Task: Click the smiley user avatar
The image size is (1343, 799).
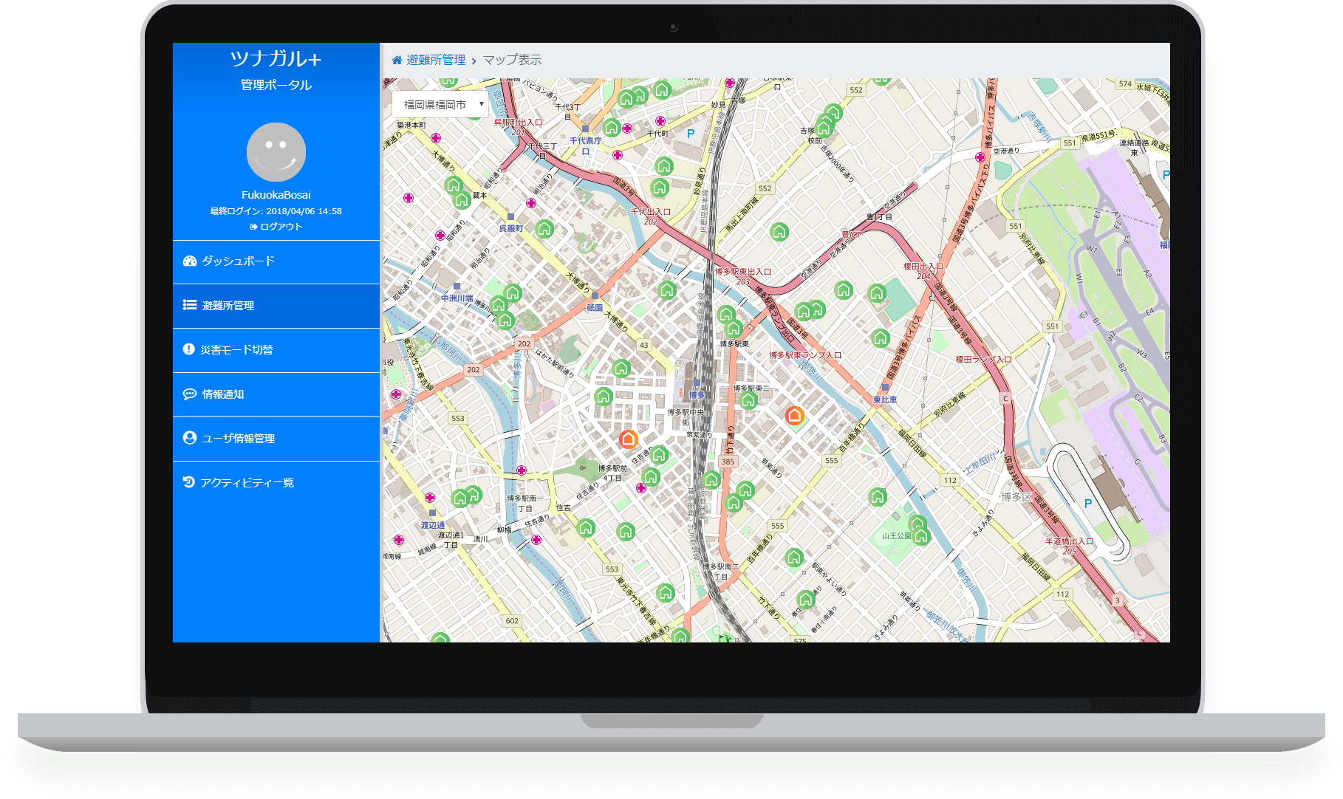Action: coord(276,152)
